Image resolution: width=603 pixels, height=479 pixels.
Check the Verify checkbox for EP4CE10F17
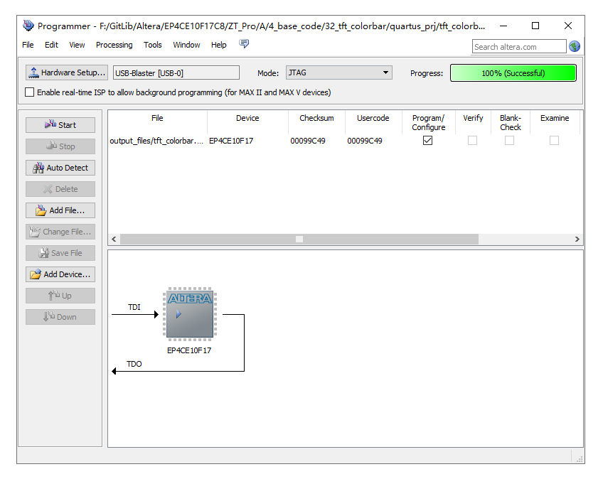pos(472,141)
